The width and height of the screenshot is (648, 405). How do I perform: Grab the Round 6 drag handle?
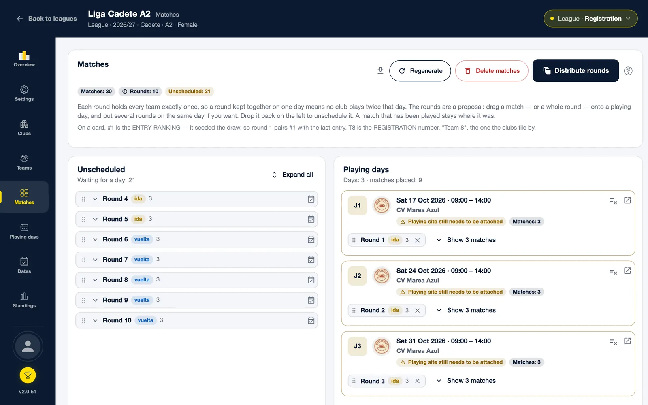tap(84, 239)
